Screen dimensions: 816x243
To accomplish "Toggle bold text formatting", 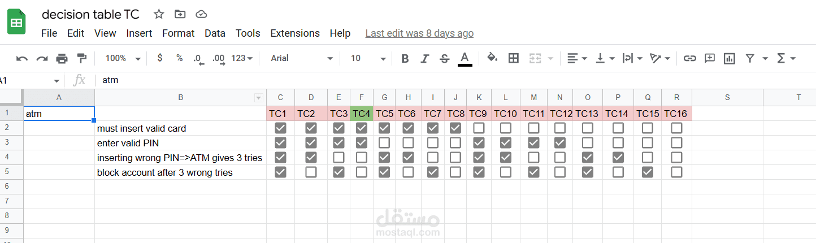I will coord(405,58).
